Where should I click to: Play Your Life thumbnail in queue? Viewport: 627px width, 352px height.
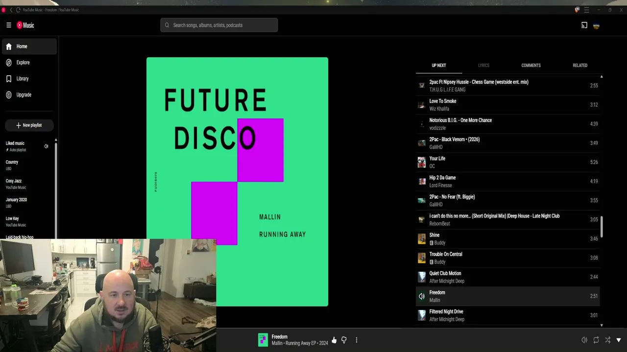point(421,162)
